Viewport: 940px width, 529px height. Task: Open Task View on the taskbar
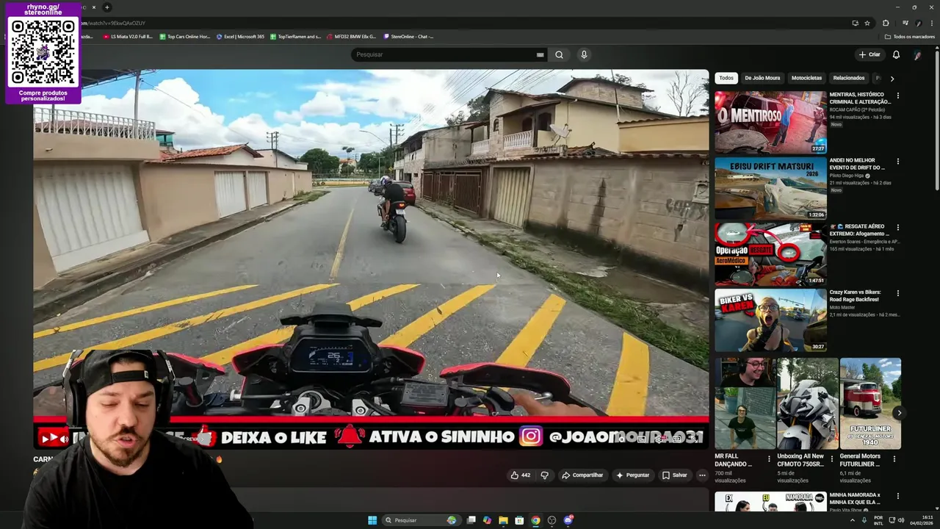point(471,520)
